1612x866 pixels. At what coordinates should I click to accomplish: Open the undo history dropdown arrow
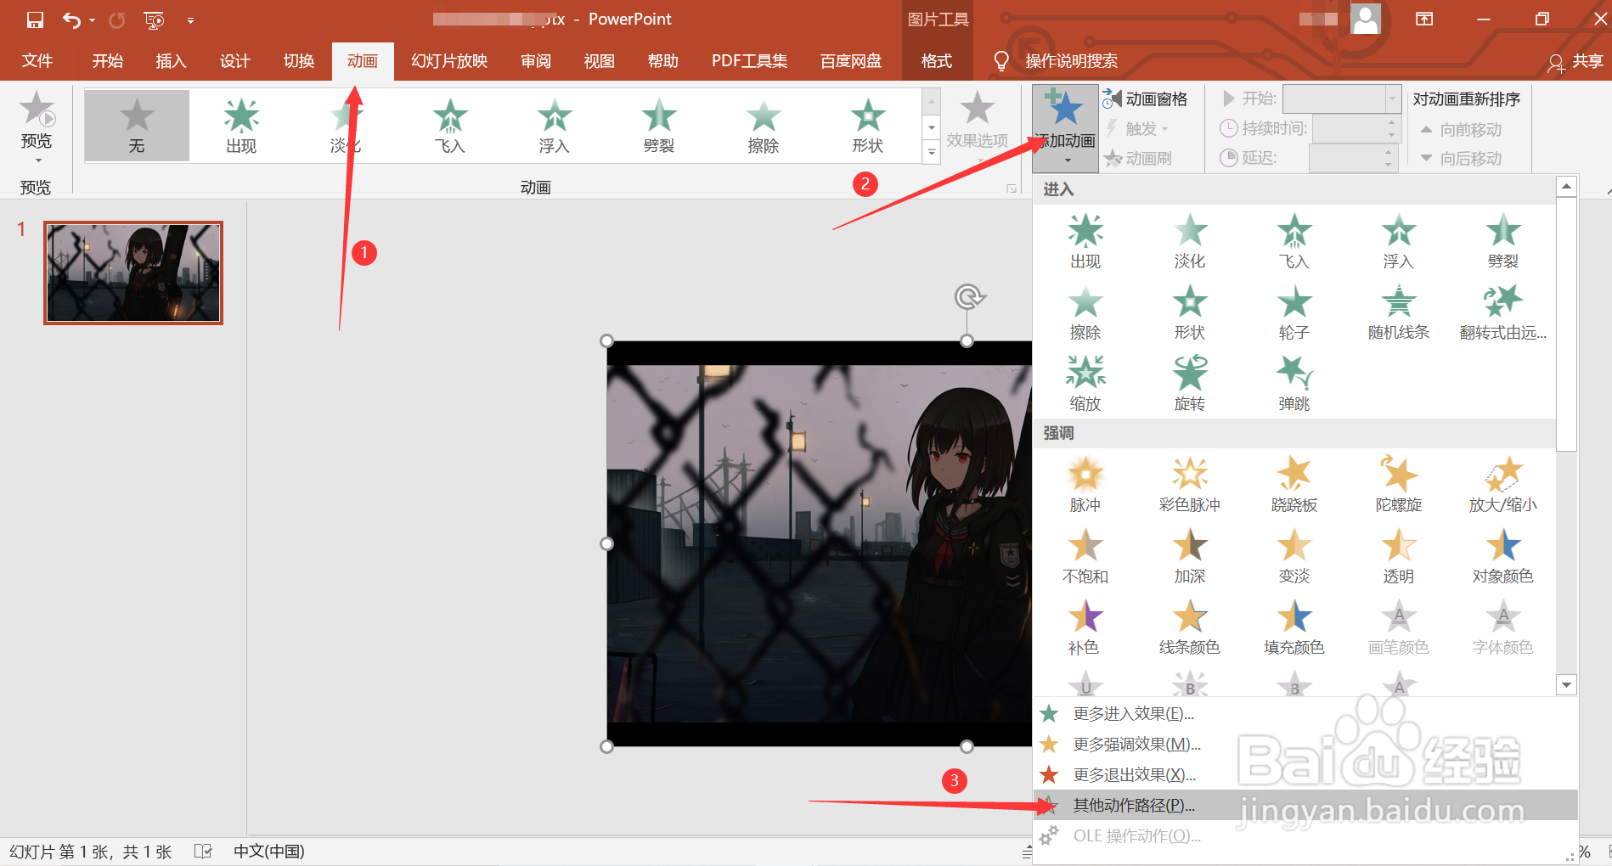tap(92, 20)
